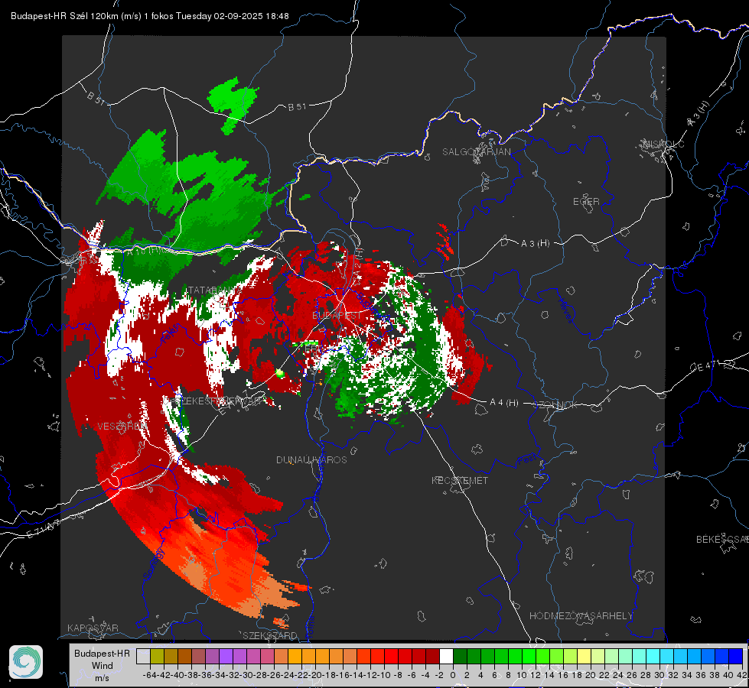Image resolution: width=749 pixels, height=688 pixels.
Task: Choose the yellow swatch between 18 and 20
Action: [585, 656]
